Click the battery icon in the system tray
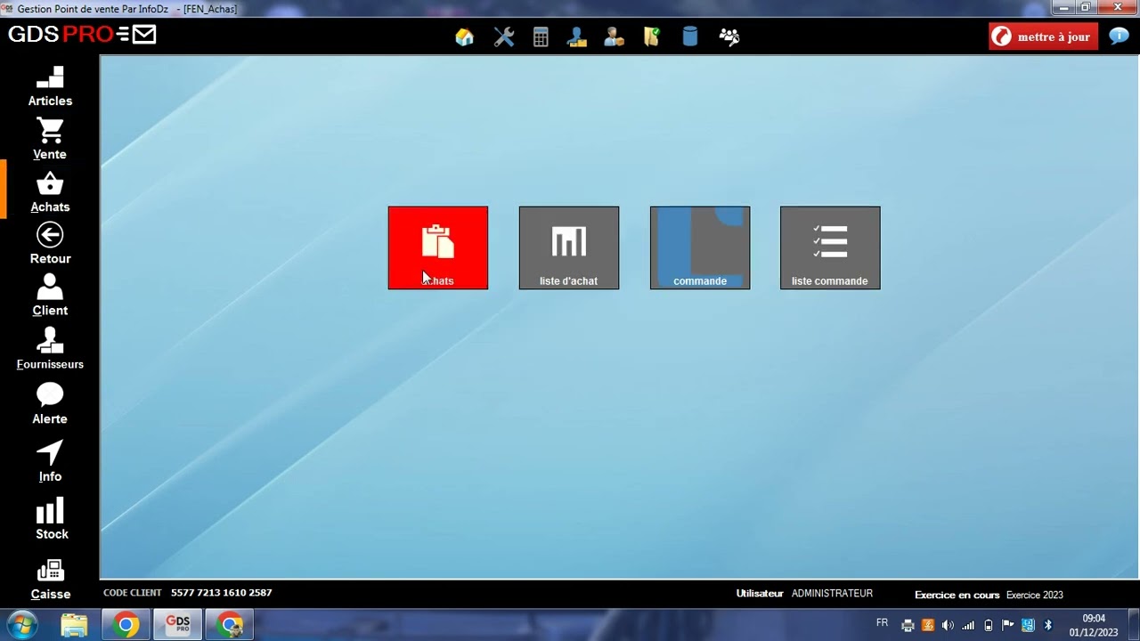This screenshot has width=1140, height=641. click(x=989, y=625)
